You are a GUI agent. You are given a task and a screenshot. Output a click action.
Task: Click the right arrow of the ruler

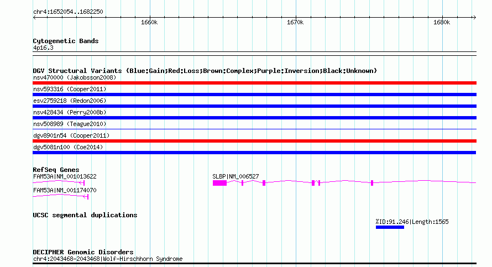click(474, 18)
